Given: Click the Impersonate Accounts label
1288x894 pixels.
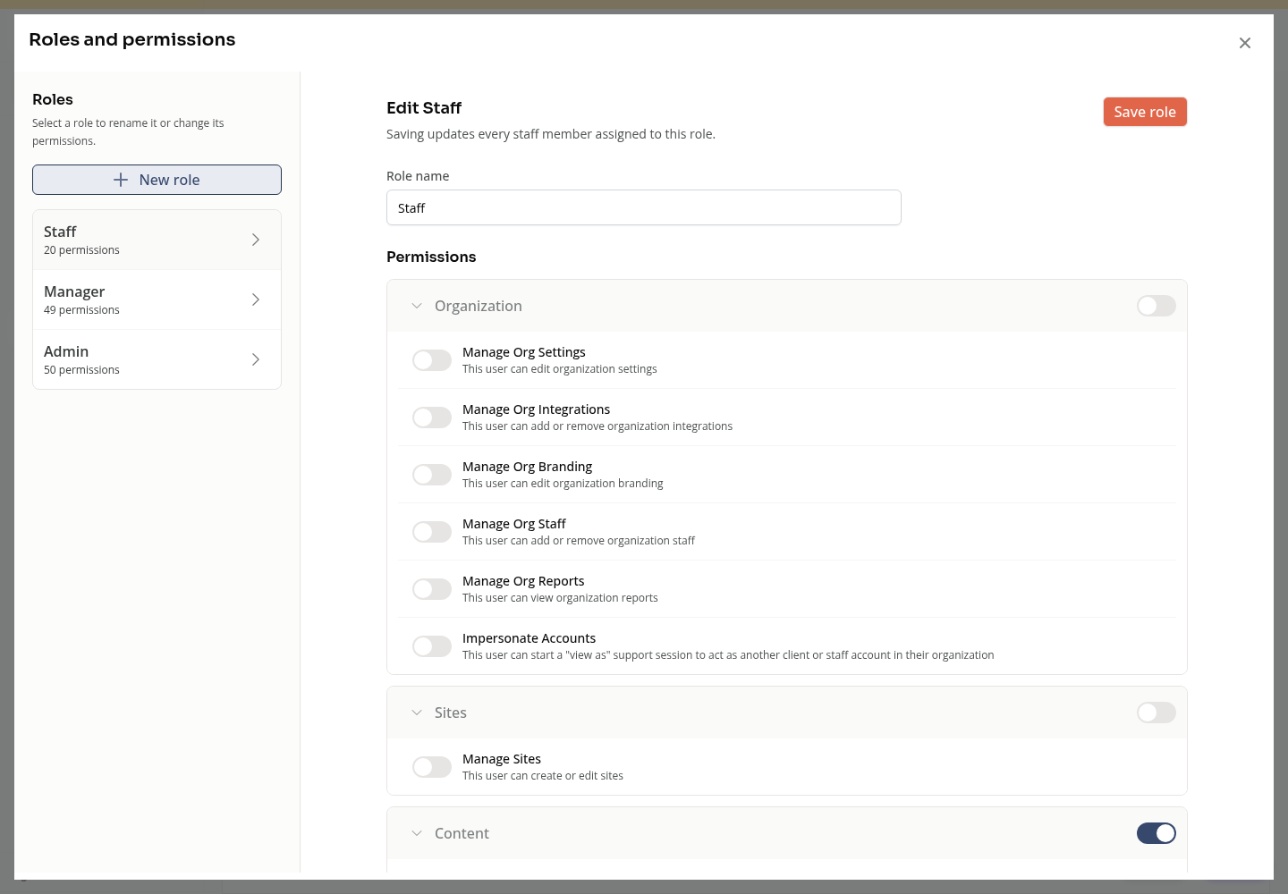Looking at the screenshot, I should click(x=529, y=638).
